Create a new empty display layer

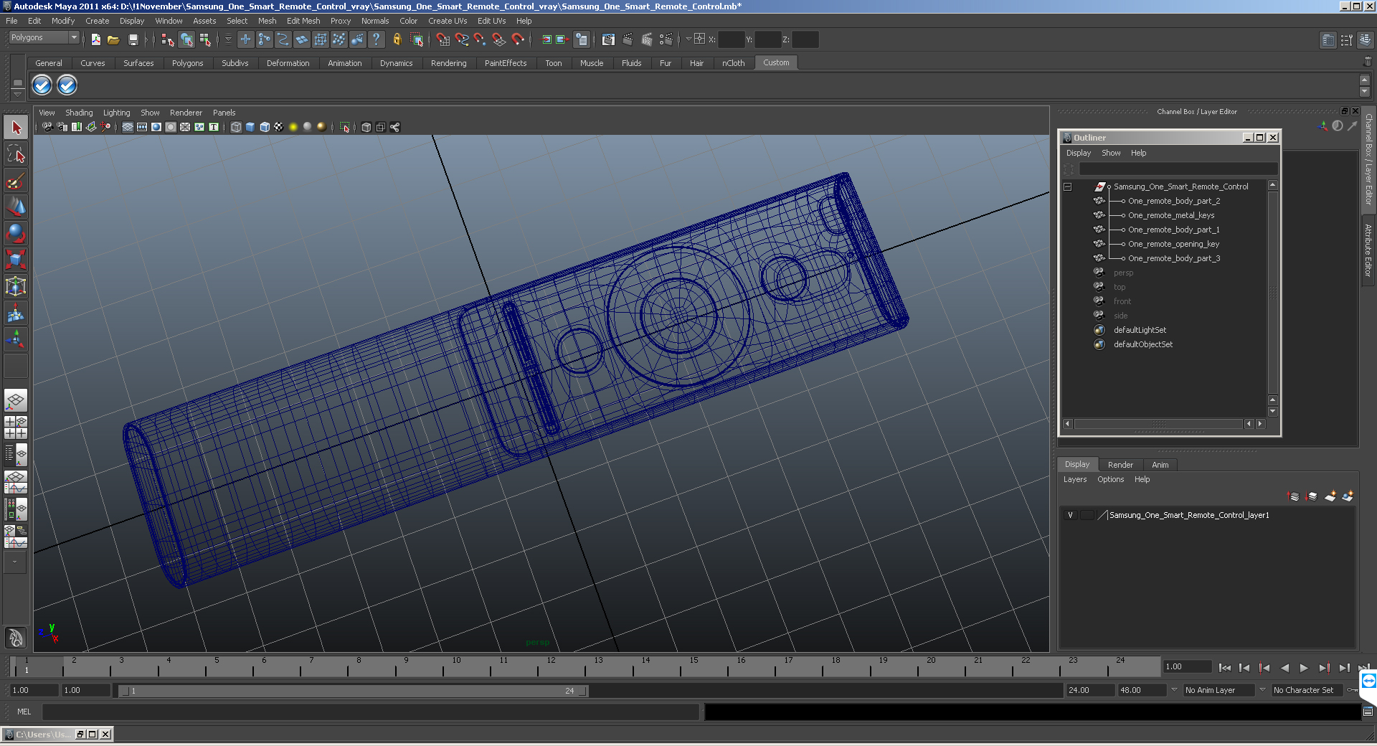click(x=1330, y=496)
